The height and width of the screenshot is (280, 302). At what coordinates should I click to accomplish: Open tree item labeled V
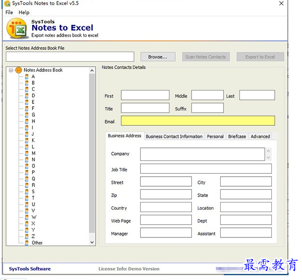click(33, 211)
